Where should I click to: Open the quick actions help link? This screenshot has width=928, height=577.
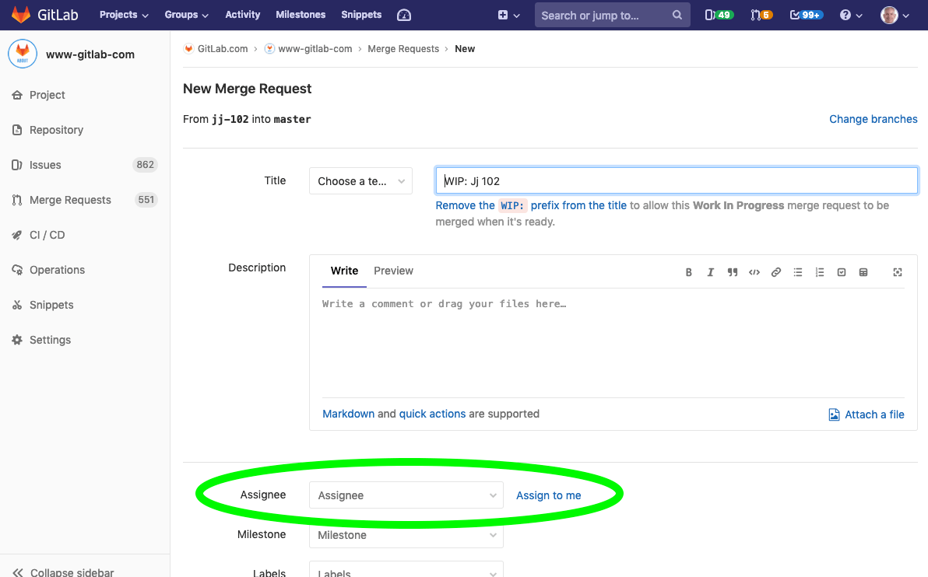pos(432,414)
